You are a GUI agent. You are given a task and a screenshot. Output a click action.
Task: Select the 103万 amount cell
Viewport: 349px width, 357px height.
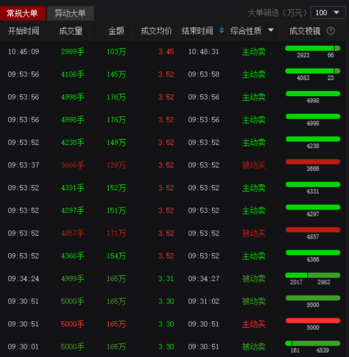[116, 52]
